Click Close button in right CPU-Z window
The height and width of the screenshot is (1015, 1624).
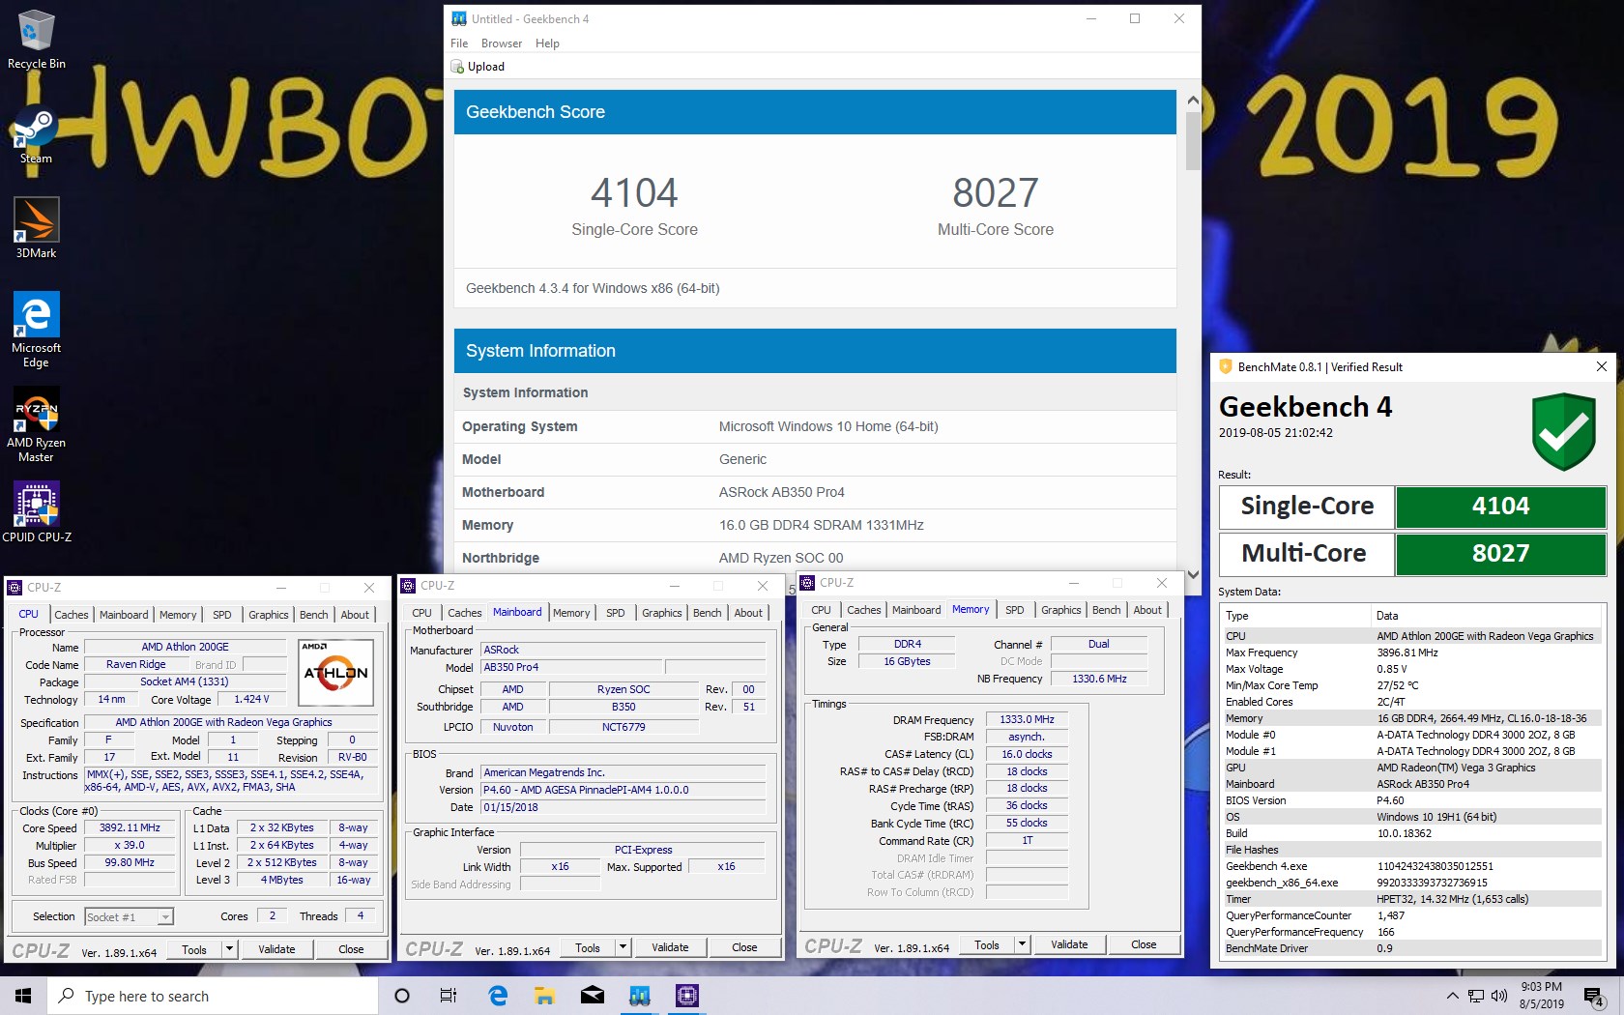point(1144,944)
